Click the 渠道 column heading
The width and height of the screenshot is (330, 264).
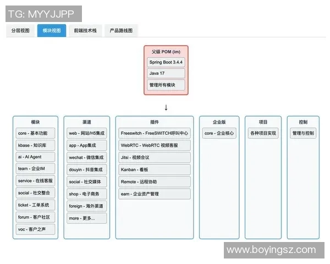87,122
